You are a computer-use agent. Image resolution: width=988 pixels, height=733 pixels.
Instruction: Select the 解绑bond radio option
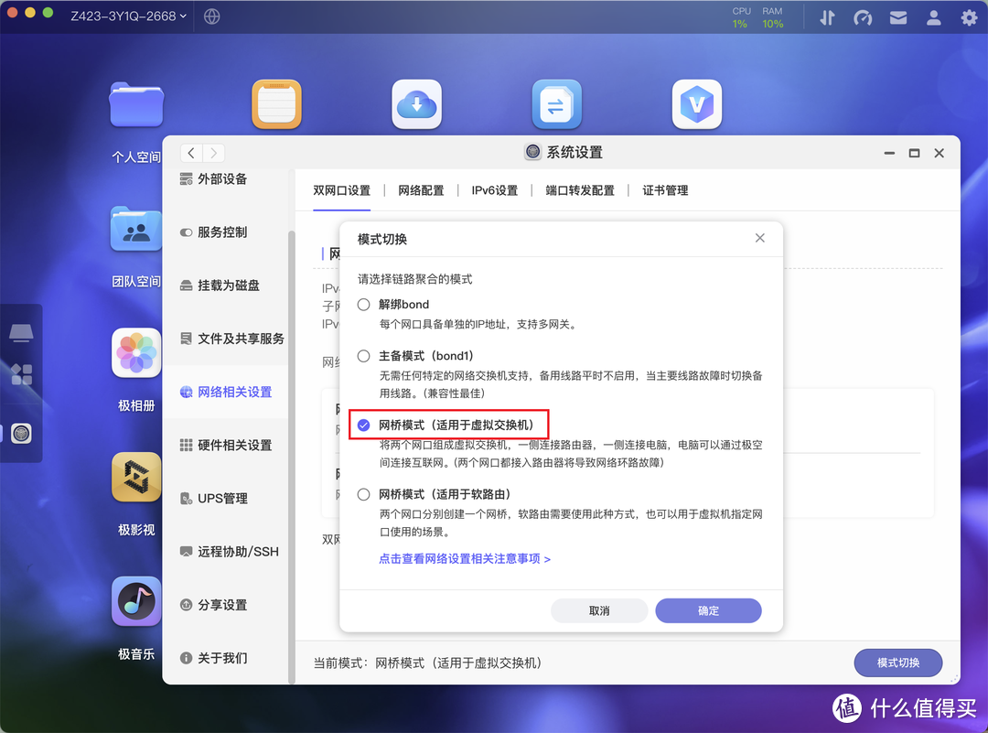click(x=363, y=304)
